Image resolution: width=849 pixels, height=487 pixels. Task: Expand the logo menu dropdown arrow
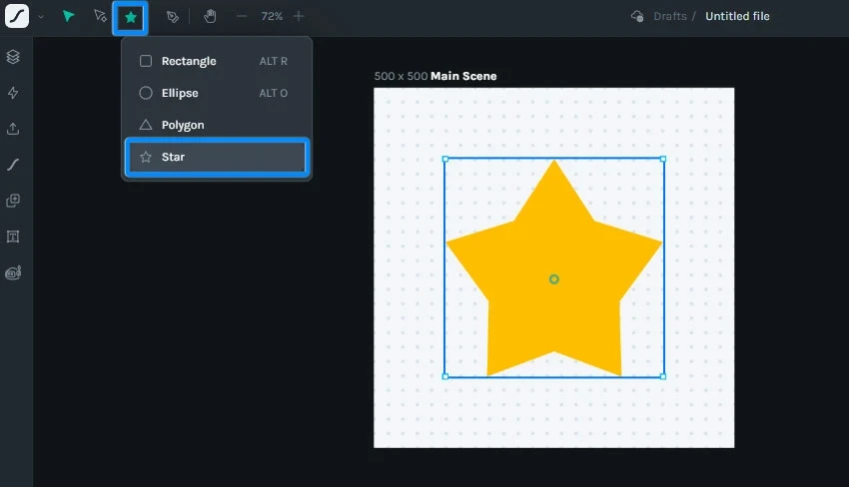[41, 17]
